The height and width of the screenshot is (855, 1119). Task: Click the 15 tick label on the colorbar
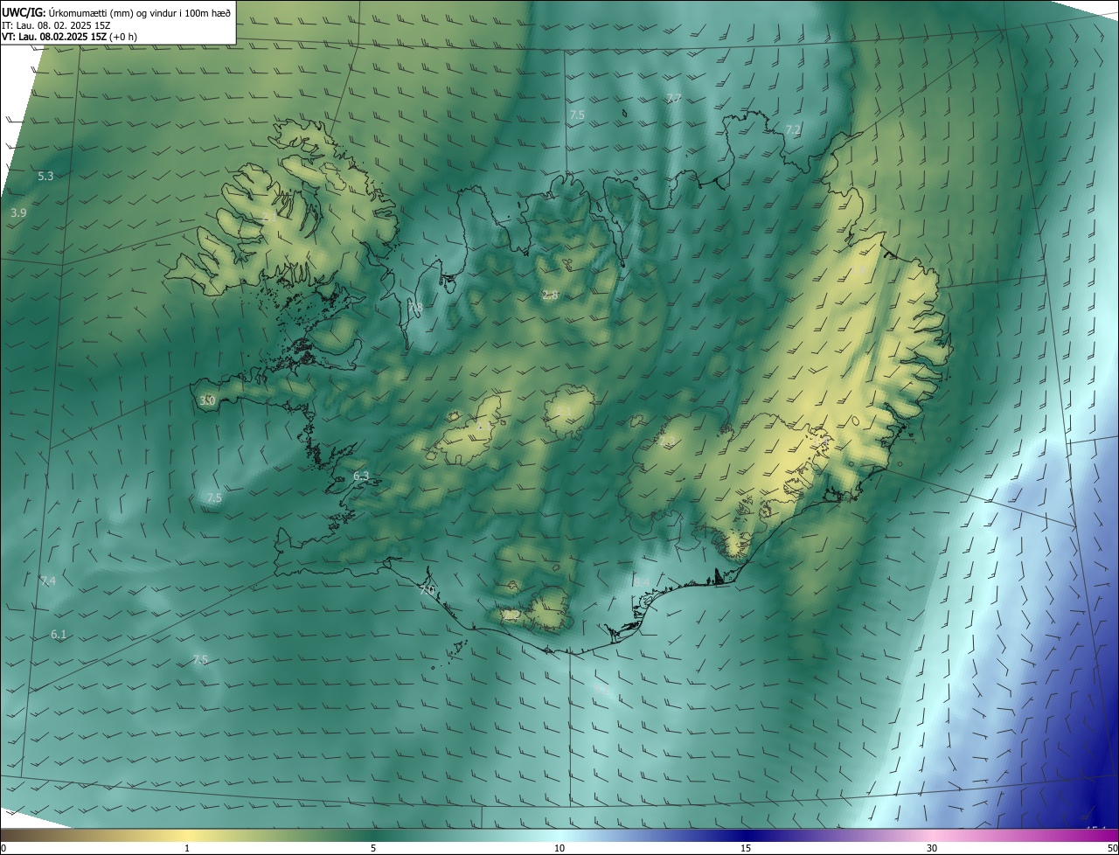tap(746, 848)
